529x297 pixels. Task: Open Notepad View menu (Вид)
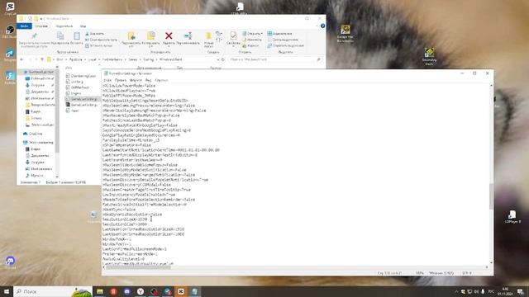coord(149,80)
